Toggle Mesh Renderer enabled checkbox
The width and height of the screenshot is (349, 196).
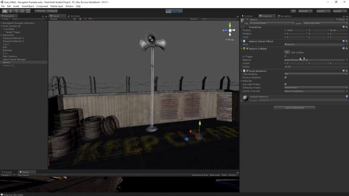[x=247, y=71]
